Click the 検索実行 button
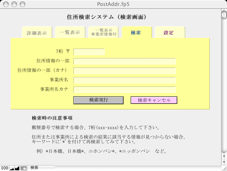The width and height of the screenshot is (227, 171). tap(98, 100)
